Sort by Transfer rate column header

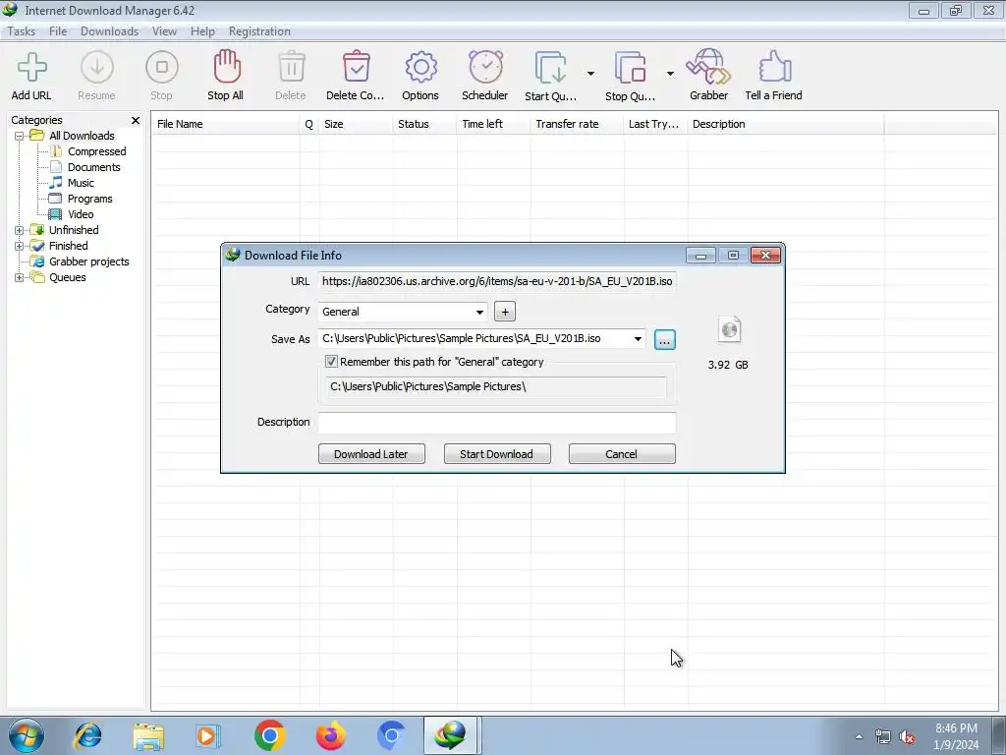click(577, 124)
